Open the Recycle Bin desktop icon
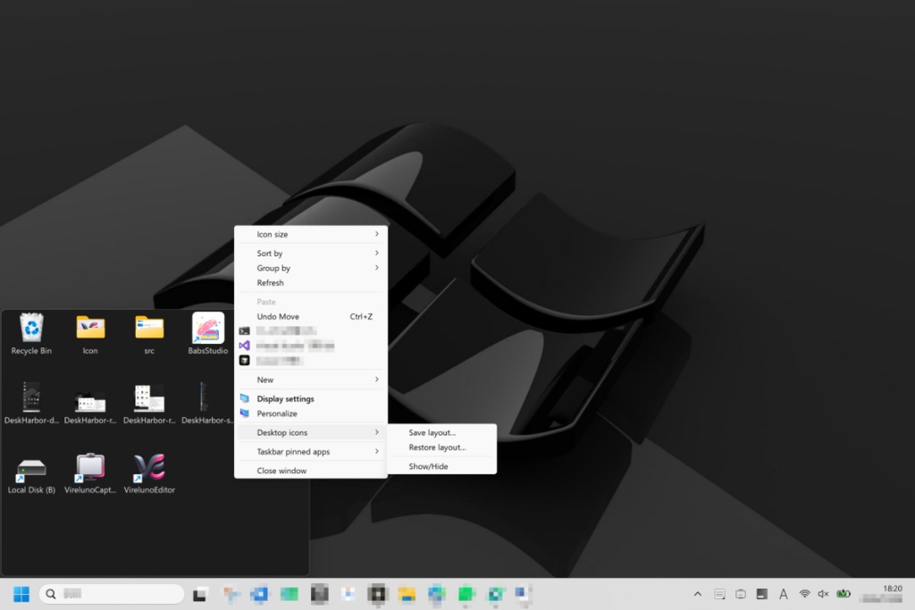915x610 pixels. tap(31, 333)
